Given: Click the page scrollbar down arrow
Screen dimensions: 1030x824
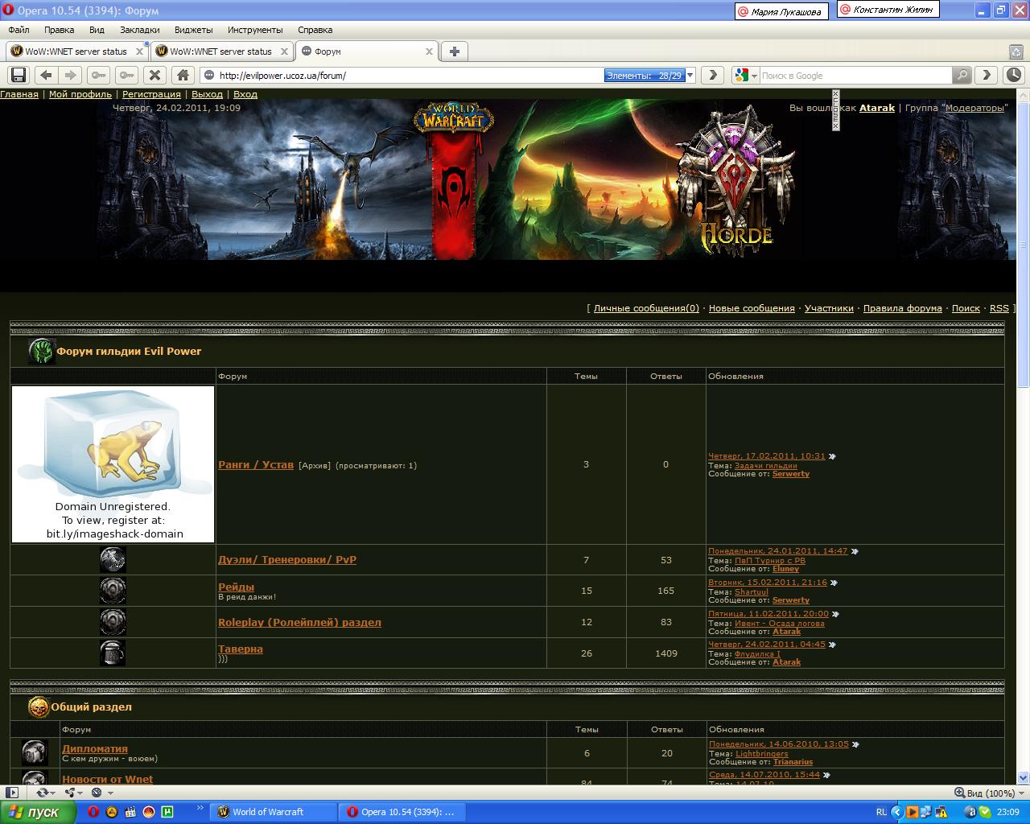Looking at the screenshot, I should [x=1023, y=778].
